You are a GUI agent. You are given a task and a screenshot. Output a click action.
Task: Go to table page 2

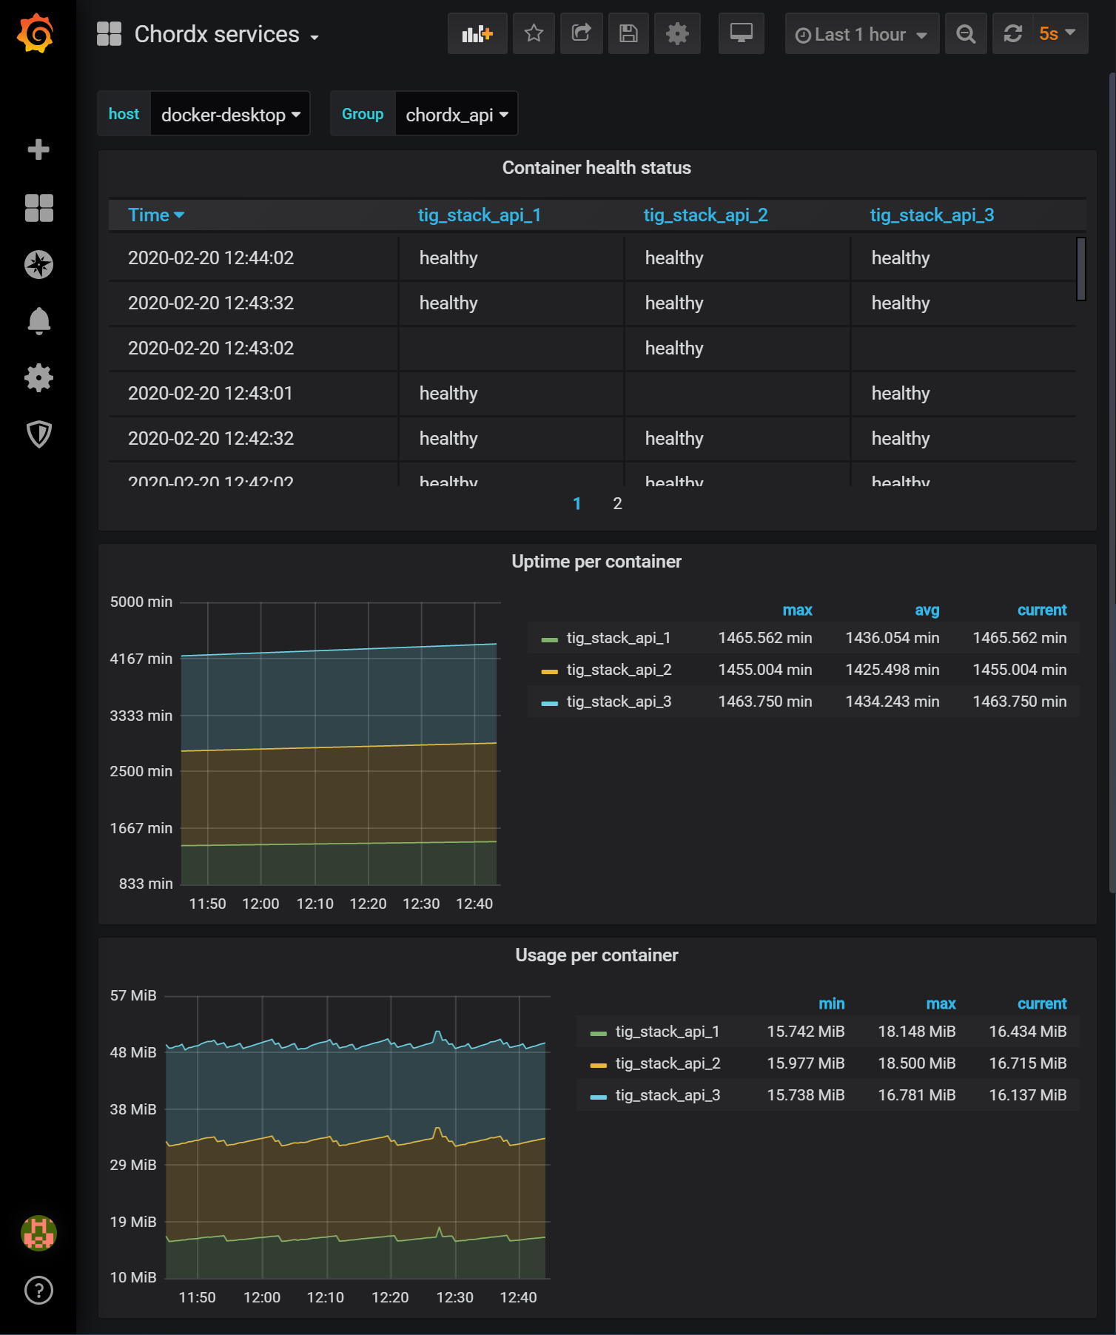(617, 504)
